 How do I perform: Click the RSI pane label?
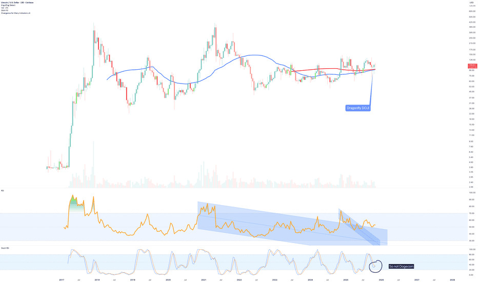pyautogui.click(x=3, y=190)
